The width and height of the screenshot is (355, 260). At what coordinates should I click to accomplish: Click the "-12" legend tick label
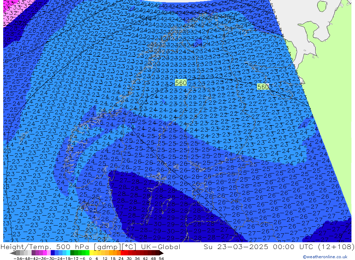click(x=75, y=259)
